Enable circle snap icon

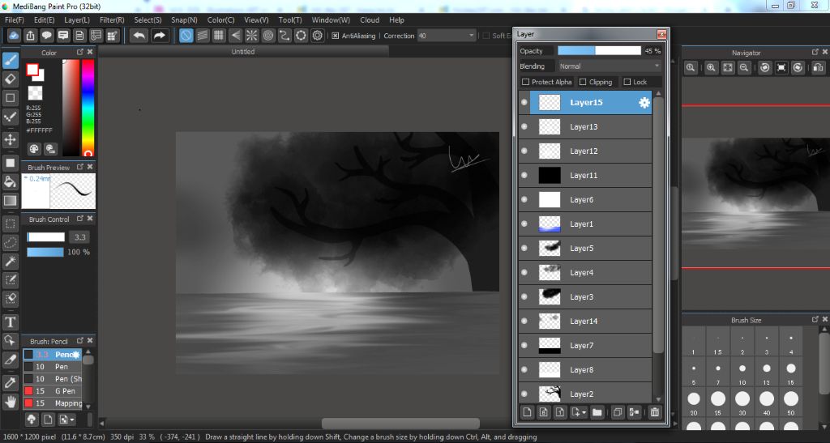(268, 36)
